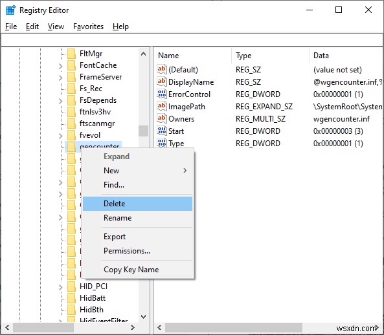Choose Delete from the context menu
This screenshot has width=384, height=335.
tap(137, 204)
